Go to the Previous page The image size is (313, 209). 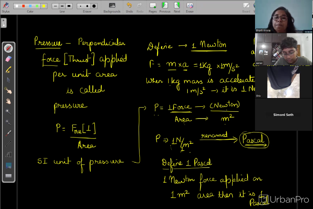(165, 6)
